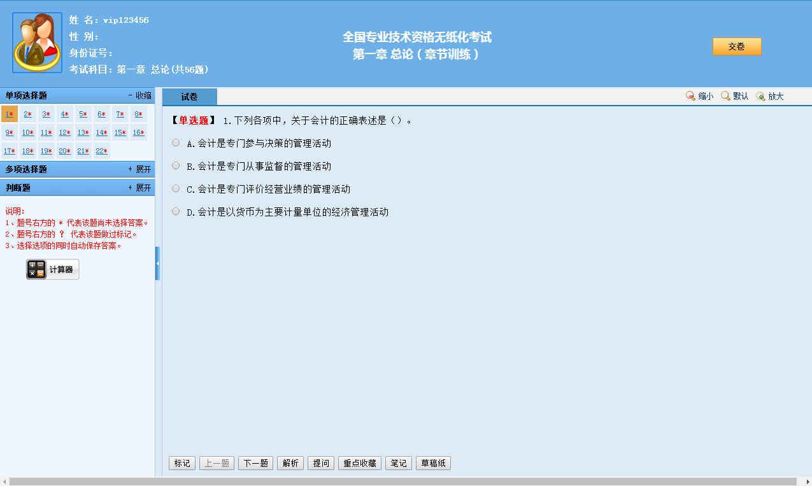The image size is (812, 486).
Task: Click the 标记 mark button
Action: click(x=182, y=463)
